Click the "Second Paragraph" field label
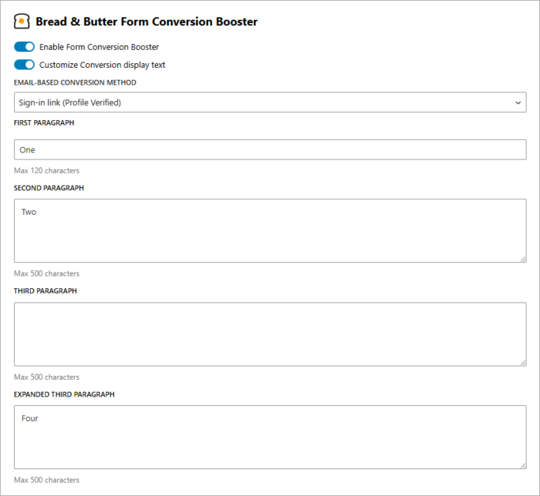540x496 pixels. pyautogui.click(x=49, y=188)
